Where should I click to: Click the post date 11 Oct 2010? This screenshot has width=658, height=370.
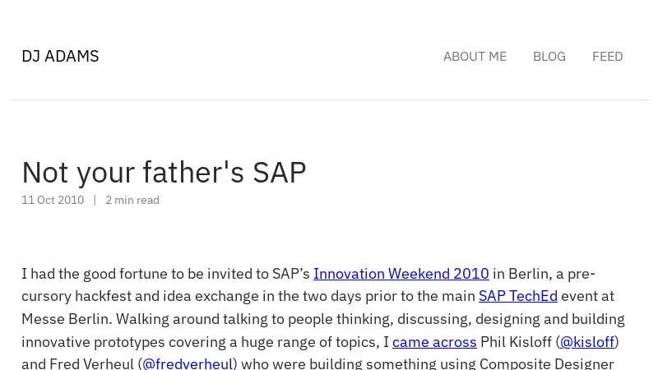click(53, 200)
